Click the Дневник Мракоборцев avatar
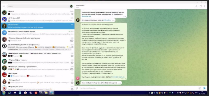209x96 pixels. coord(4,55)
